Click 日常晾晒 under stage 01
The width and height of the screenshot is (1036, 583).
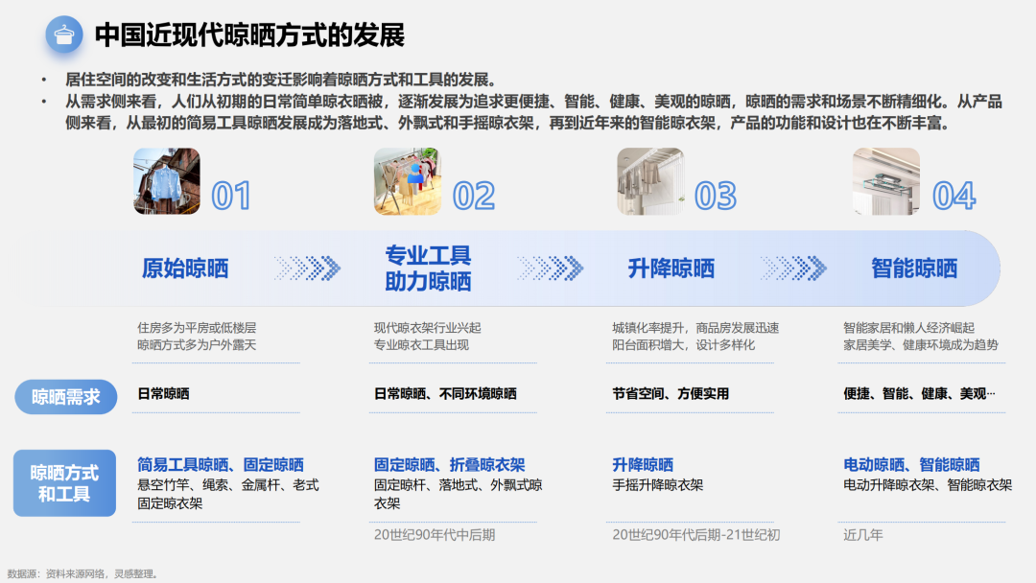coord(163,394)
